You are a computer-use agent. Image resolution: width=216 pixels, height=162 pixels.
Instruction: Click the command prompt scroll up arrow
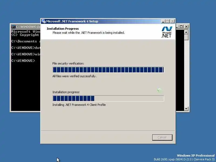186,32
